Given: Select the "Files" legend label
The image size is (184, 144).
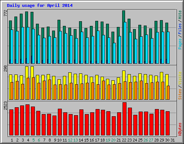Looking at the screenshot, I should tap(180, 29).
